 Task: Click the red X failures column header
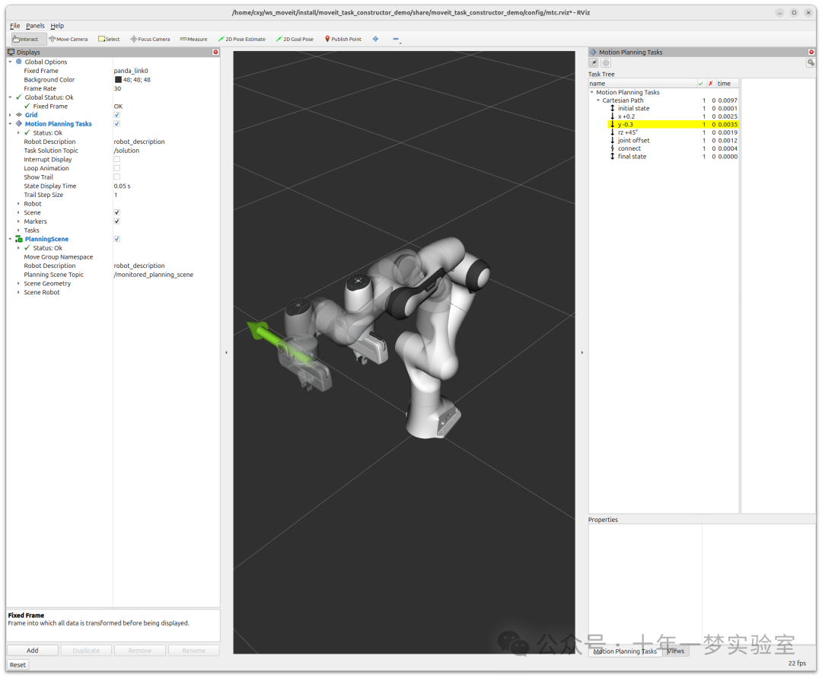710,83
